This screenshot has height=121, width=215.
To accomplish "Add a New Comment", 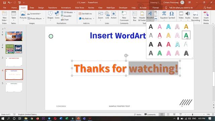I will click(124, 16).
